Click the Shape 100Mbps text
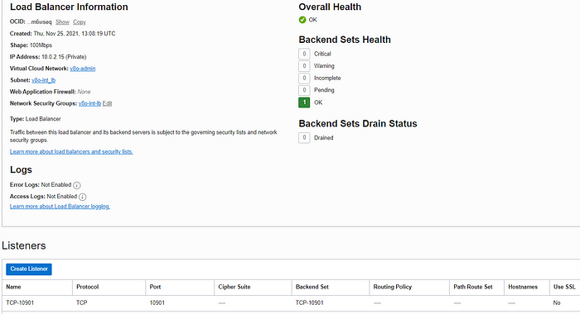This screenshot has width=580, height=314. 31,45
